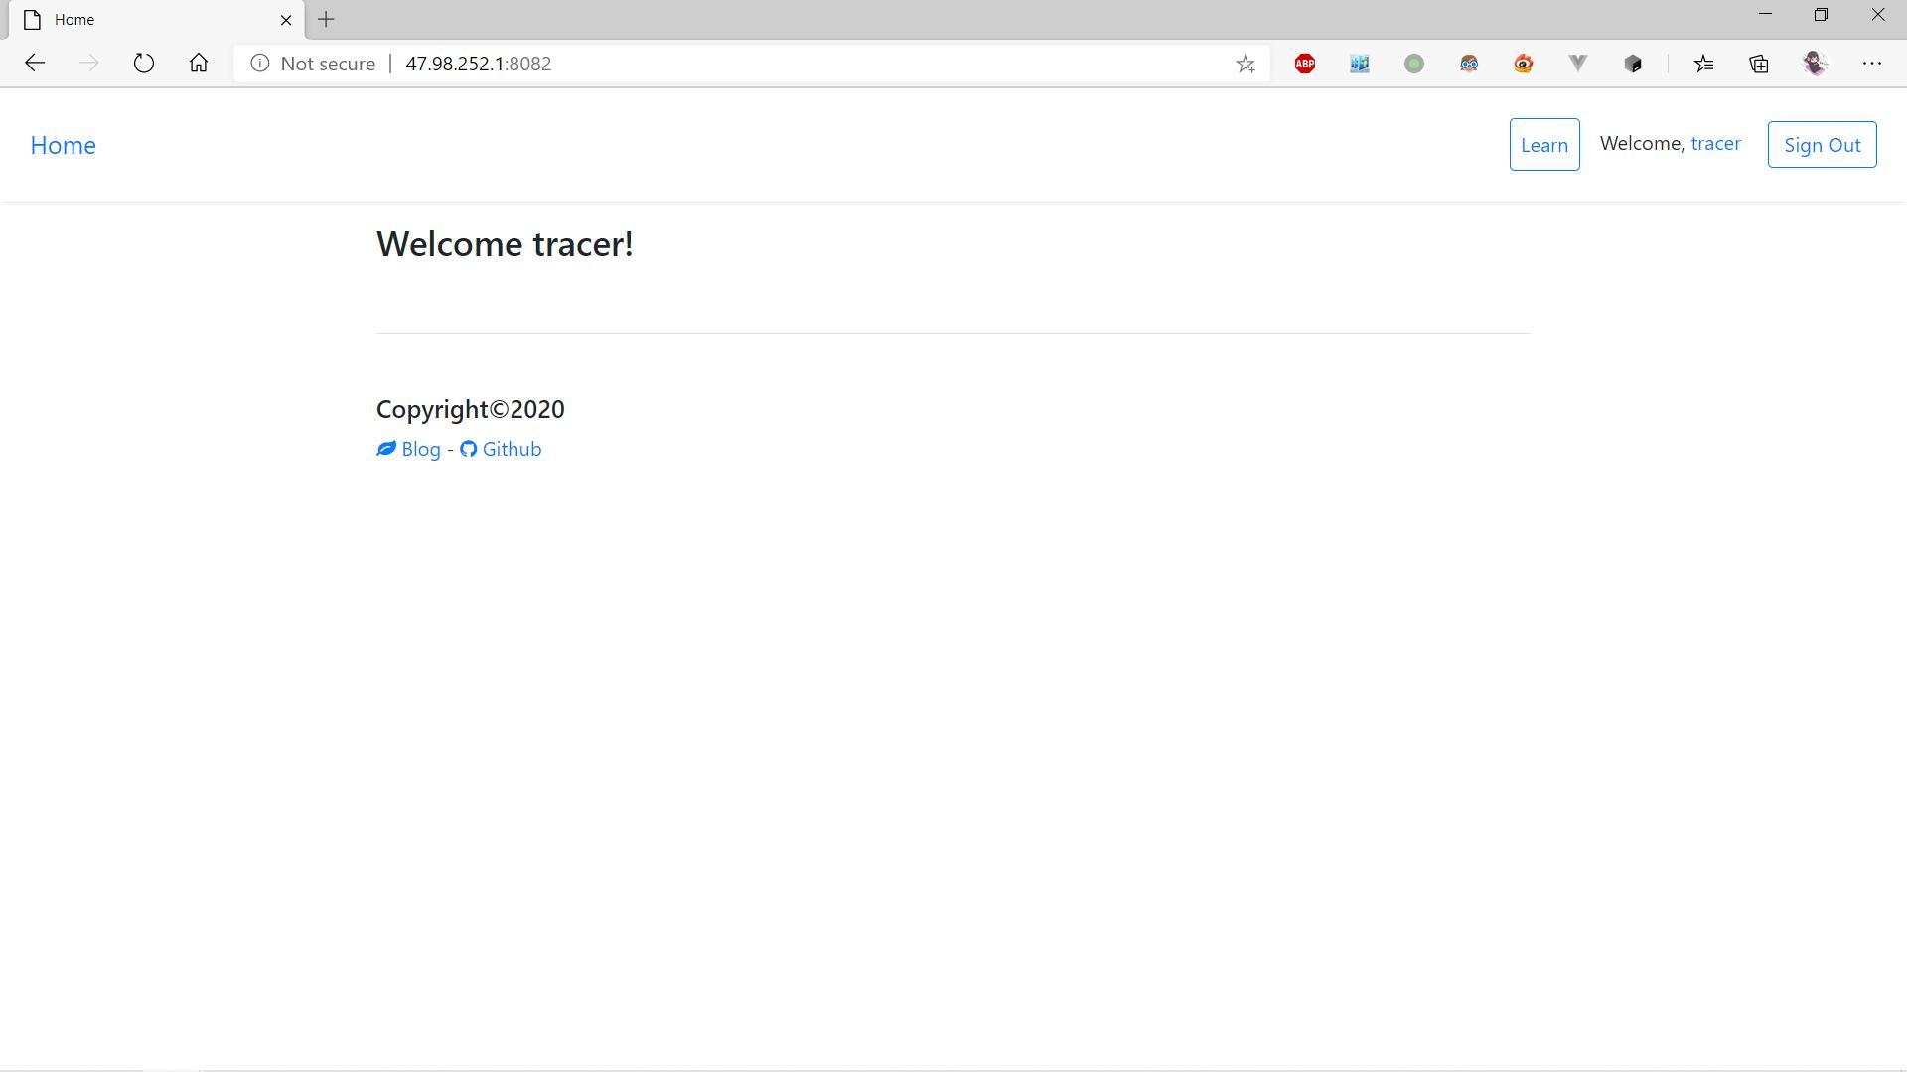Open the tracer username link
The height and width of the screenshot is (1072, 1907).
click(1715, 143)
